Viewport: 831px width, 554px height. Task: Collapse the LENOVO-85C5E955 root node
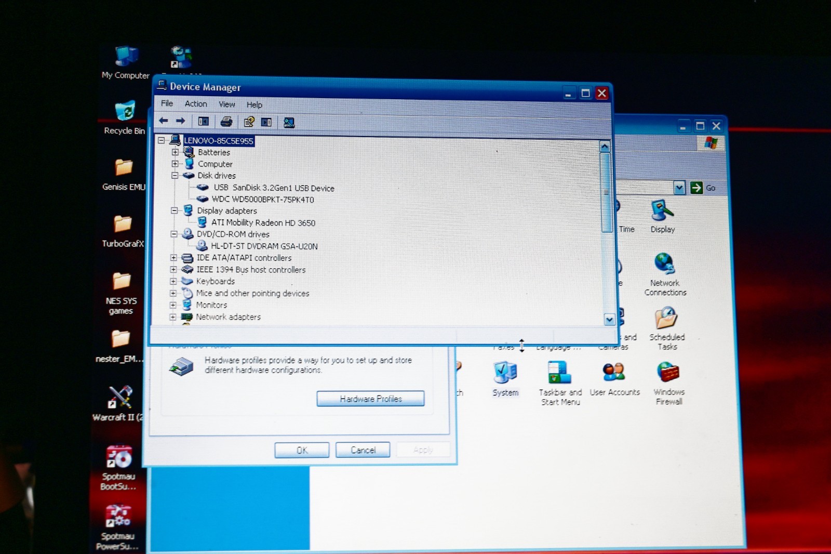tap(162, 140)
